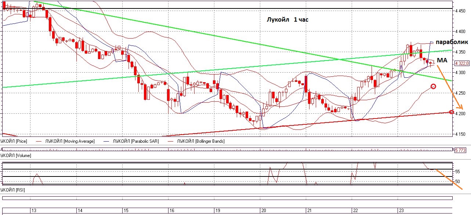Click date 19 on the time axis
The image size is (471, 215).
tap(217, 211)
